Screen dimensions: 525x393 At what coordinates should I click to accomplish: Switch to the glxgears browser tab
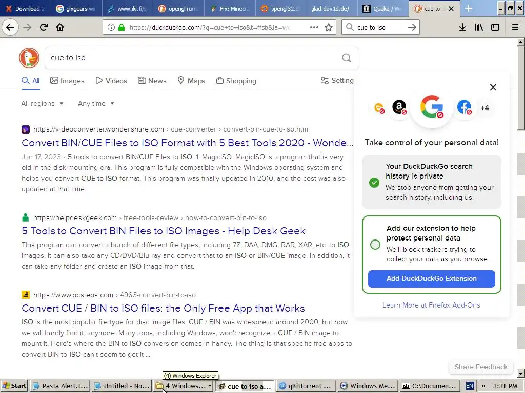[76, 8]
